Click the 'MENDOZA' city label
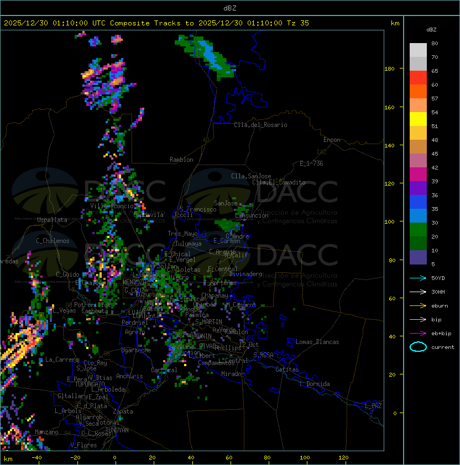 point(134,282)
